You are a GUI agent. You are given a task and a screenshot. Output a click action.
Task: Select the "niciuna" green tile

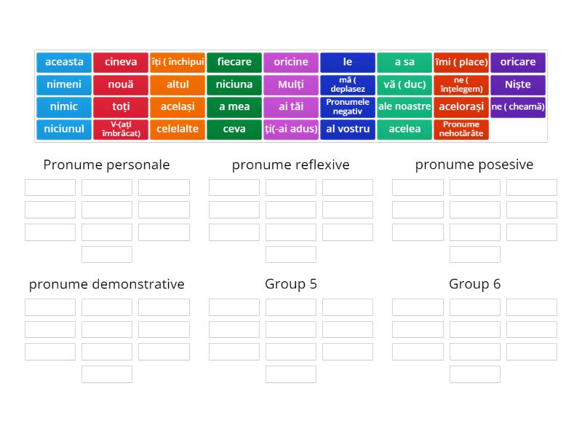click(234, 84)
